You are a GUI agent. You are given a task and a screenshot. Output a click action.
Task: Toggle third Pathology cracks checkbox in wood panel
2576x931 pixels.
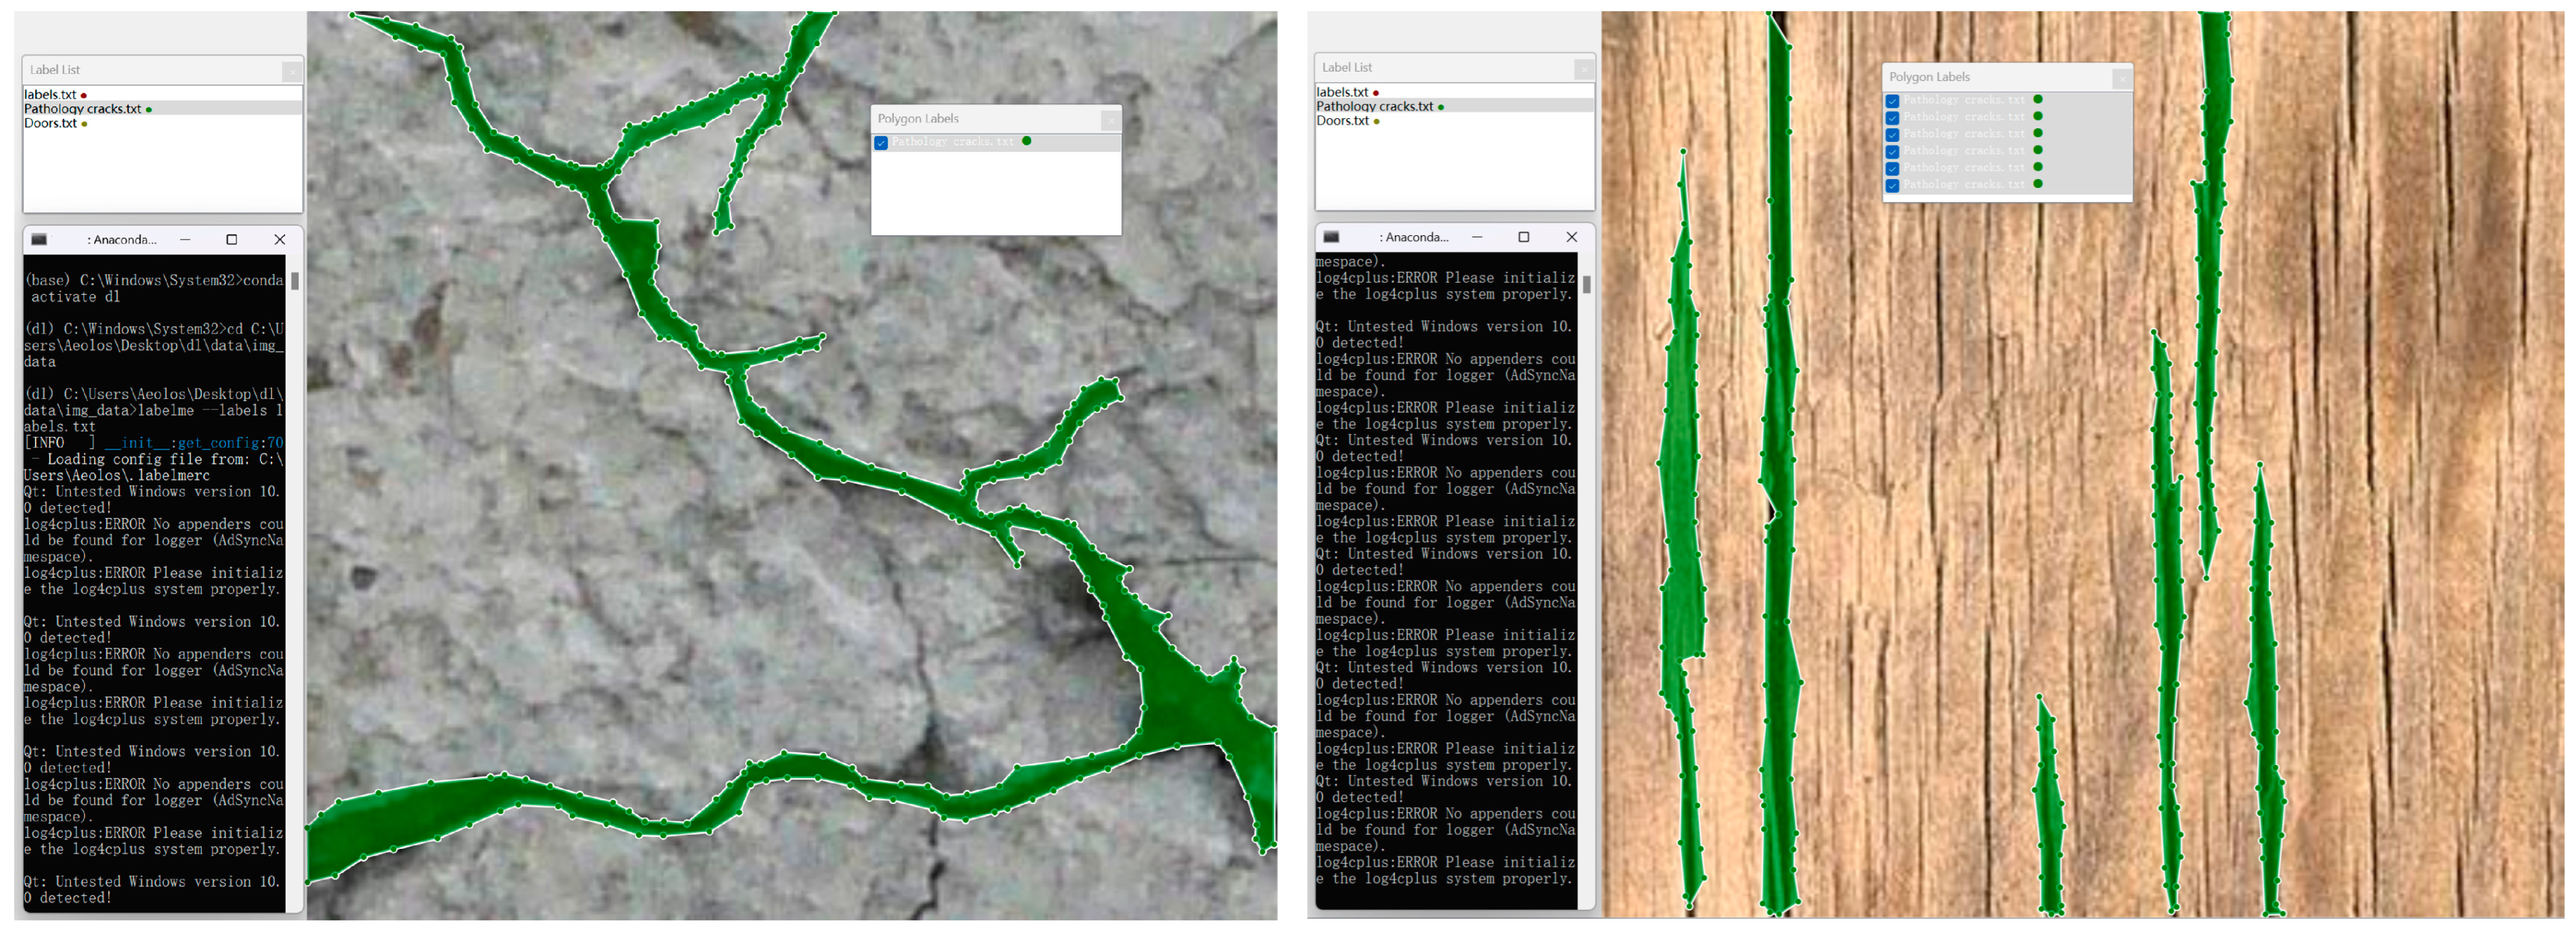point(1892,135)
